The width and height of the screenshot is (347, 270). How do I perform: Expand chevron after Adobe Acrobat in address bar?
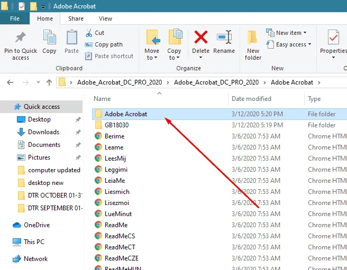[x=319, y=83]
